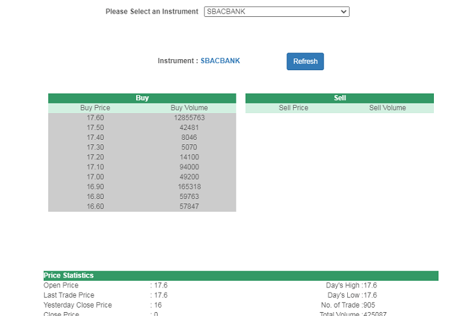Image resolution: width=456 pixels, height=316 pixels.
Task: Click the green Buy table header
Action: tap(142, 98)
